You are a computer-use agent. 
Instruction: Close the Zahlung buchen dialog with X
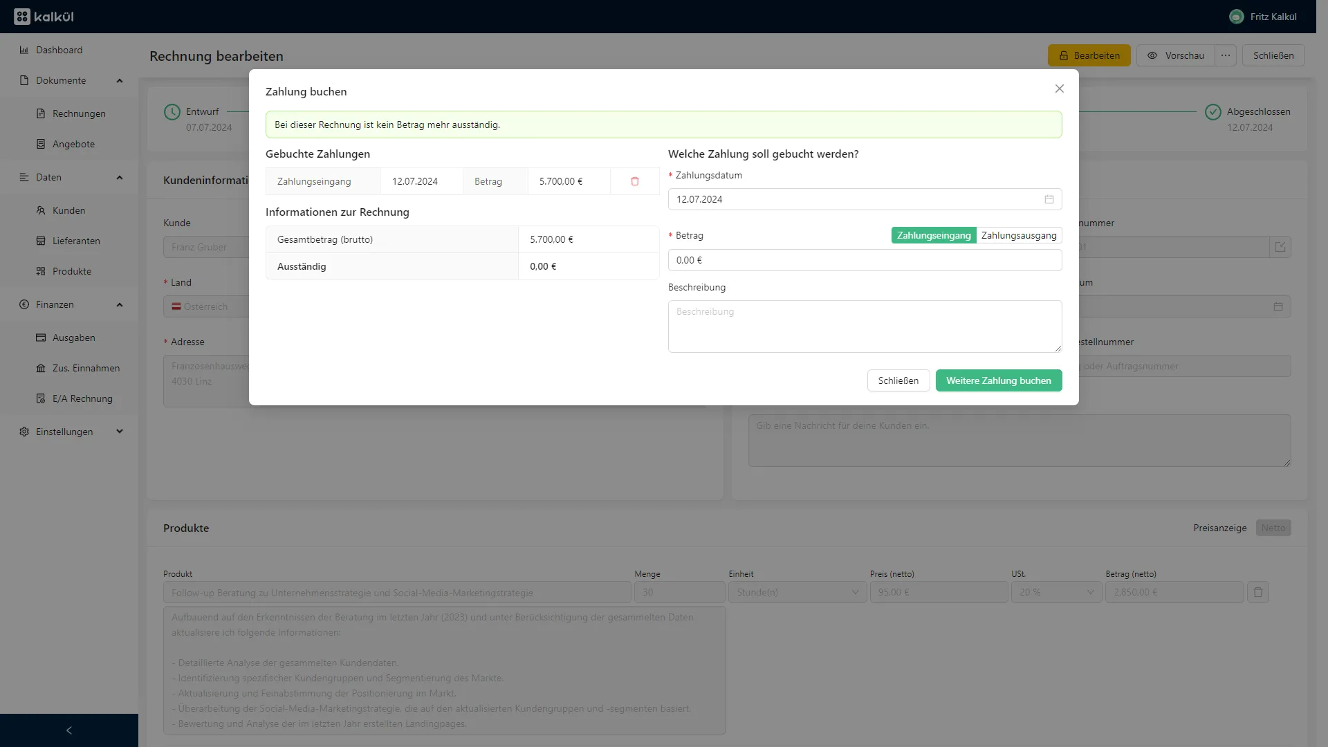[1059, 89]
